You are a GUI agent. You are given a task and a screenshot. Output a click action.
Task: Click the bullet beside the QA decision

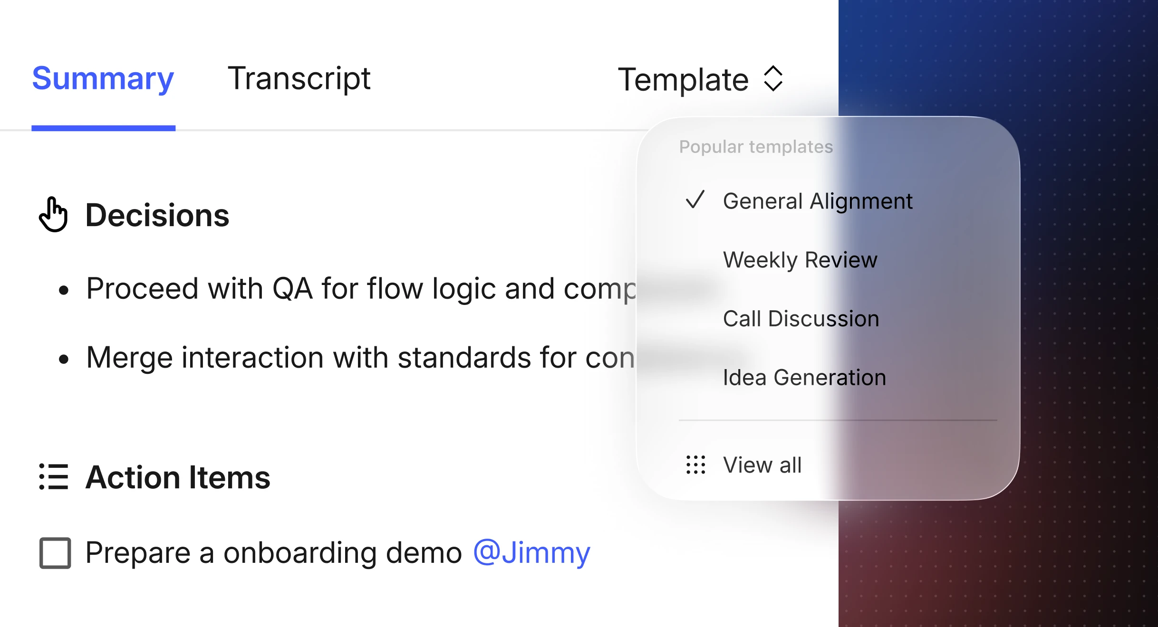[x=63, y=289]
